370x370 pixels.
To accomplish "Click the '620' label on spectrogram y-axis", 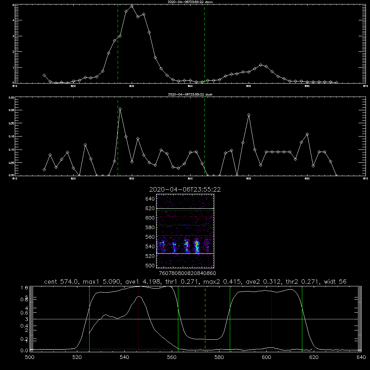I will [150, 208].
